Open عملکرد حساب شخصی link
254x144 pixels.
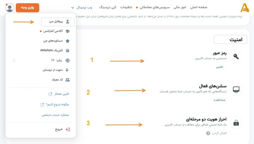coord(55,115)
